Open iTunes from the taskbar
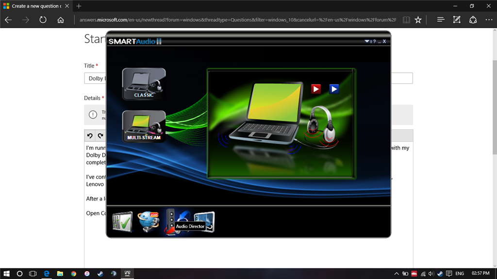497x279 pixels. pyautogui.click(x=87, y=274)
